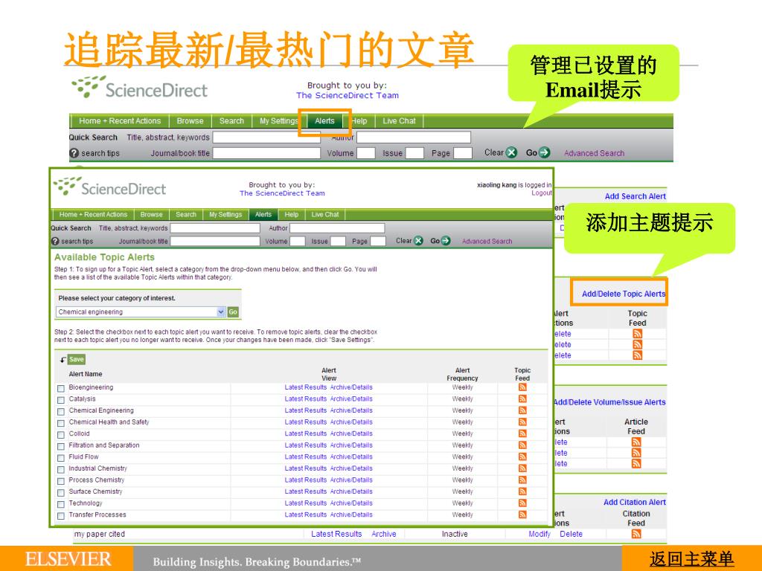Click the Logout link
The height and width of the screenshot is (571, 762).
(x=542, y=193)
